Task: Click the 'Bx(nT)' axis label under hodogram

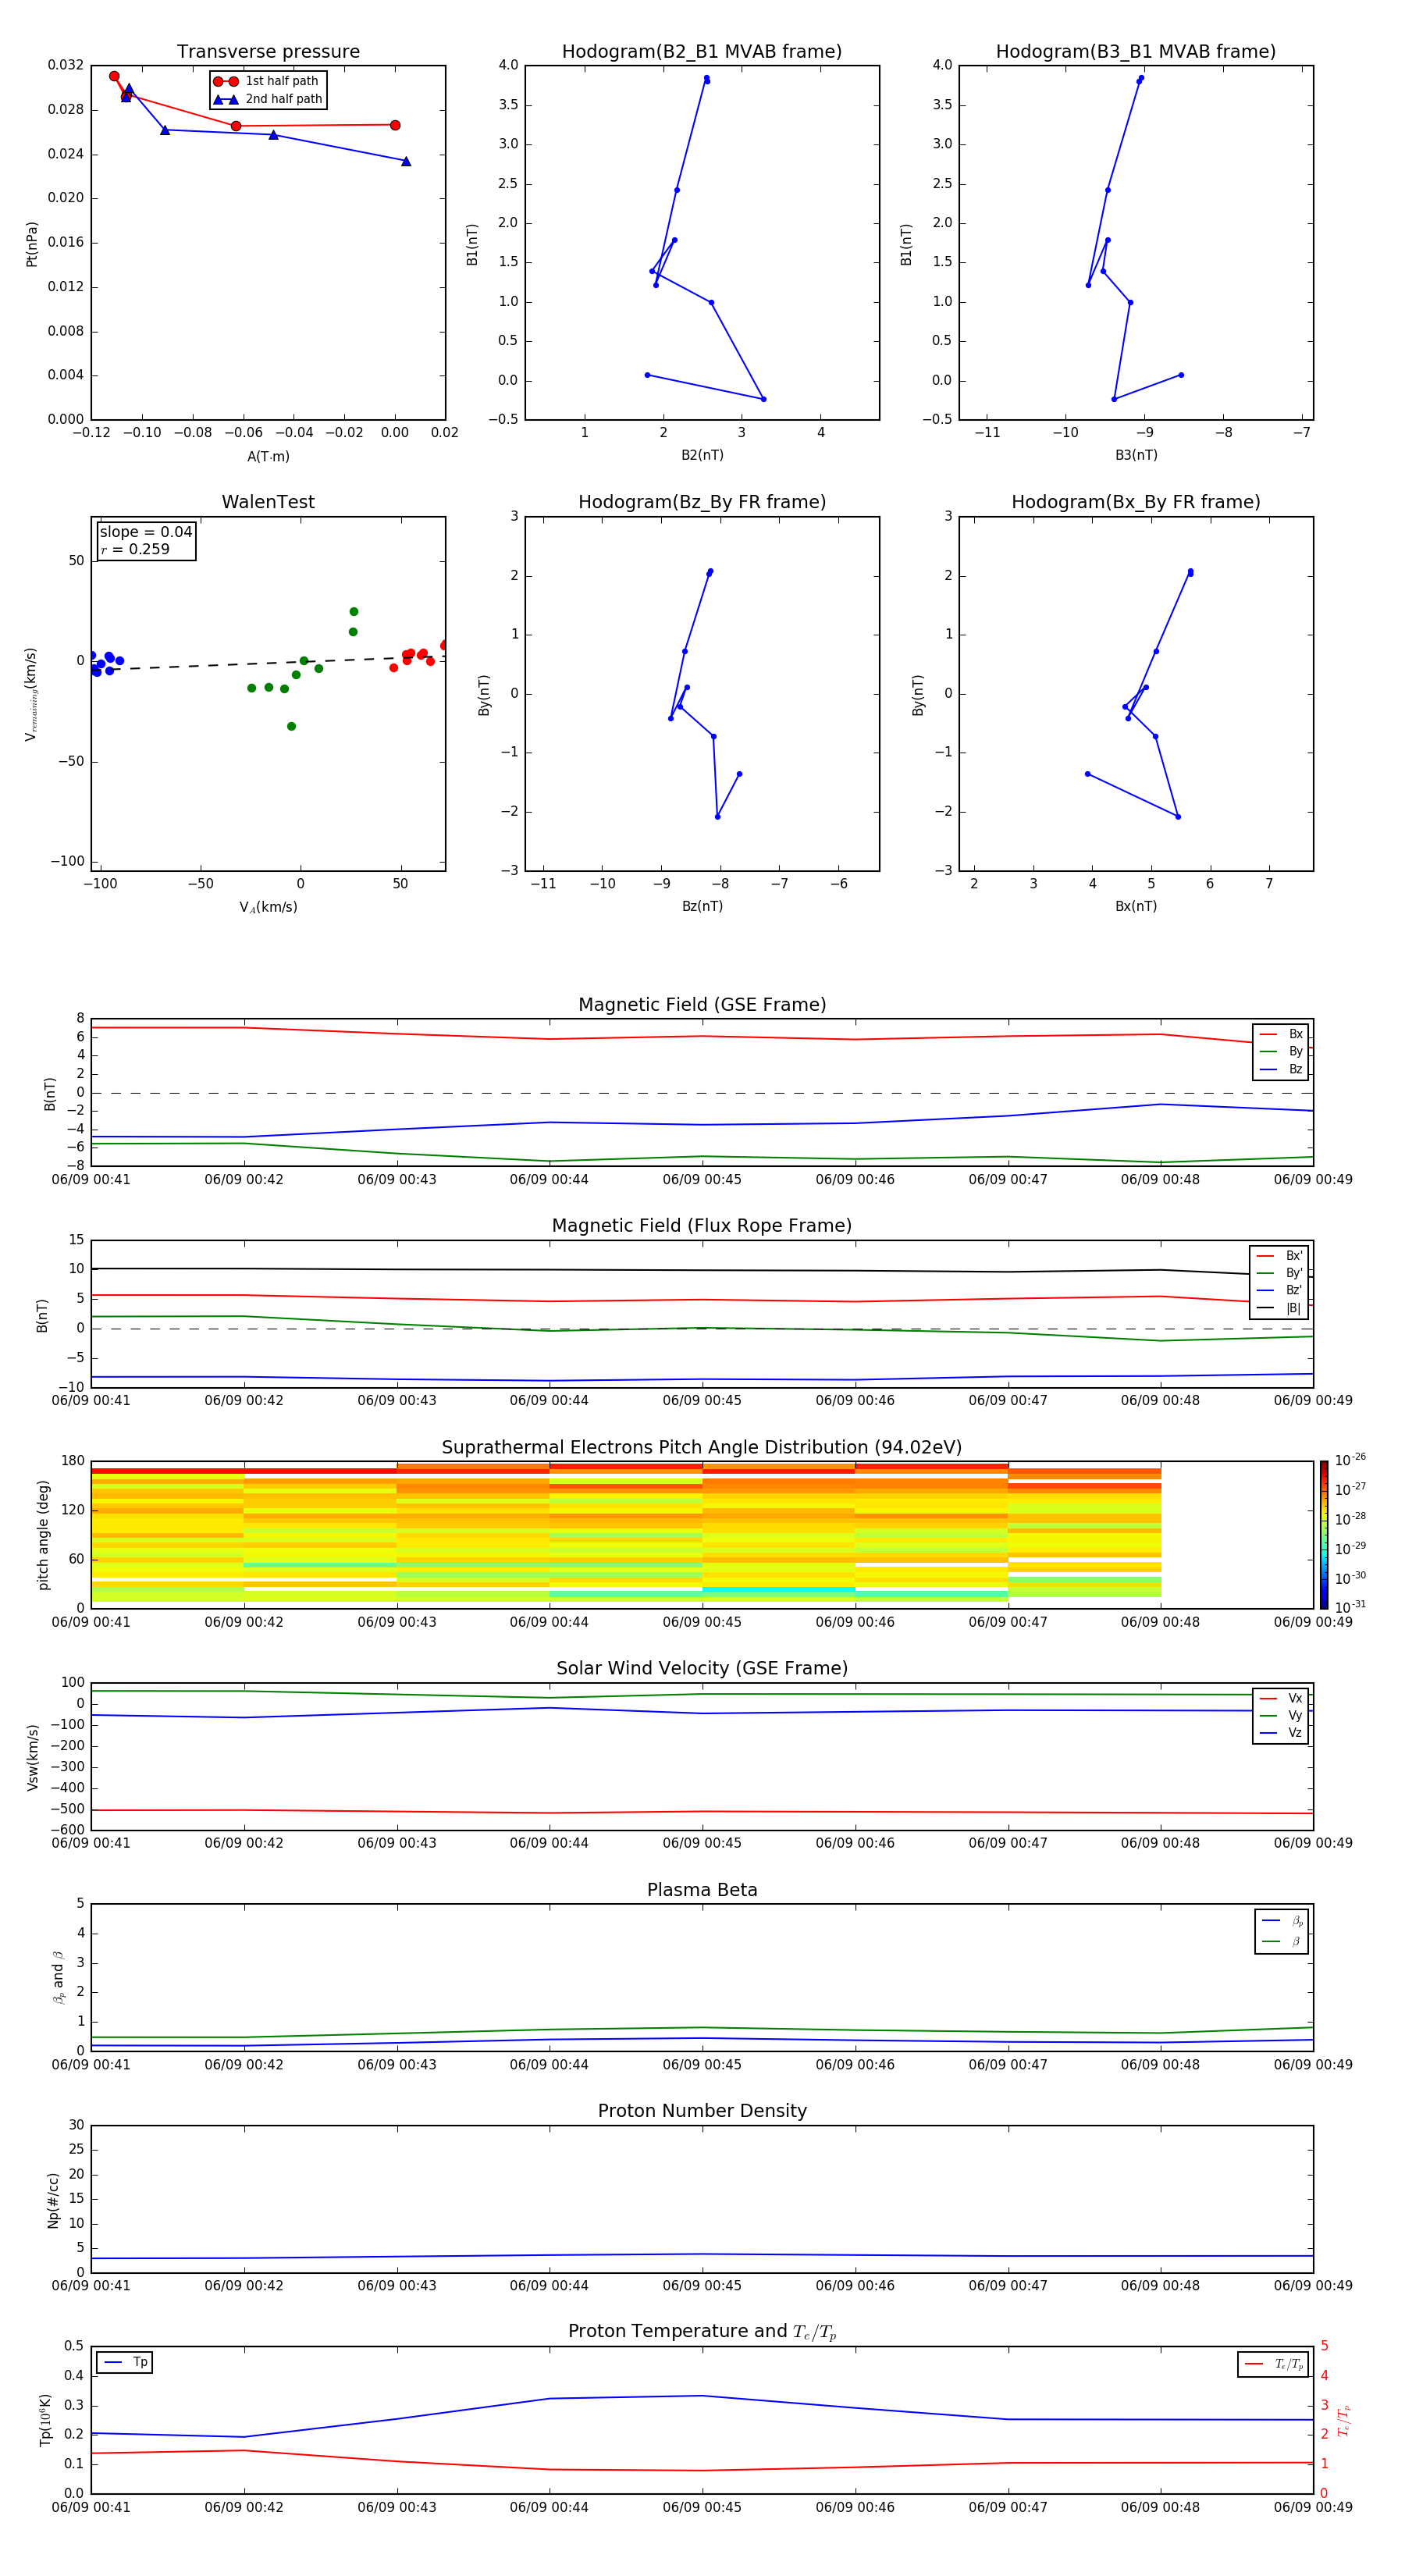Action: [x=1136, y=906]
